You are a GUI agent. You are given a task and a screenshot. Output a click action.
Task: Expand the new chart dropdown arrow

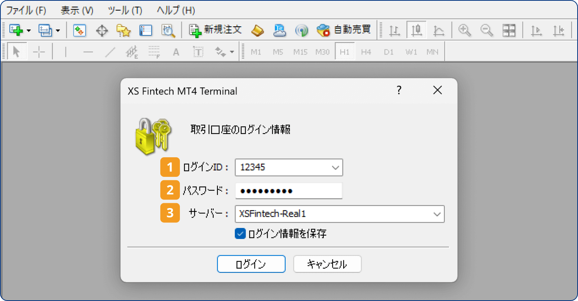pos(29,30)
